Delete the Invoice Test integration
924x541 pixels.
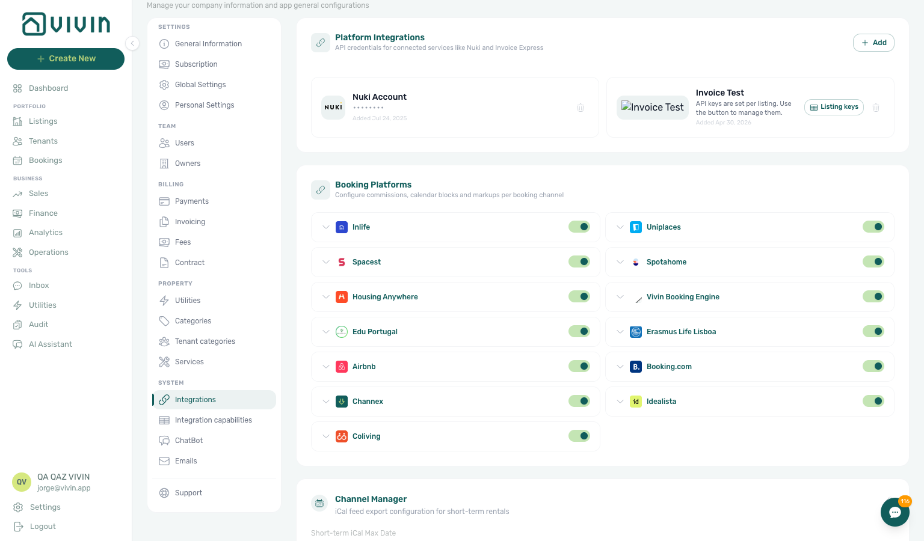pos(876,108)
